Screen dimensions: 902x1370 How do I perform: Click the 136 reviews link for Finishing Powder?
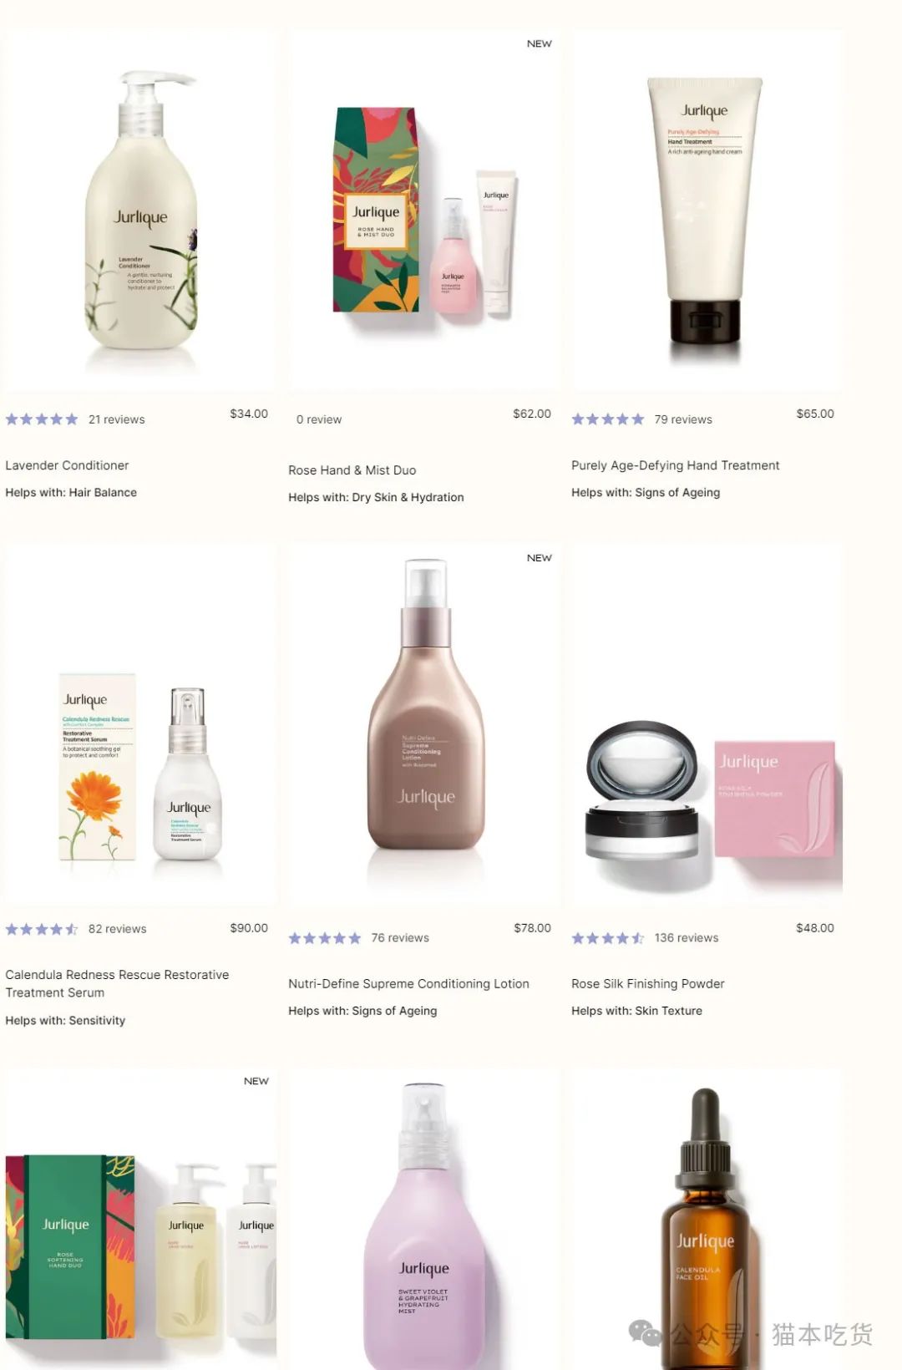[687, 938]
